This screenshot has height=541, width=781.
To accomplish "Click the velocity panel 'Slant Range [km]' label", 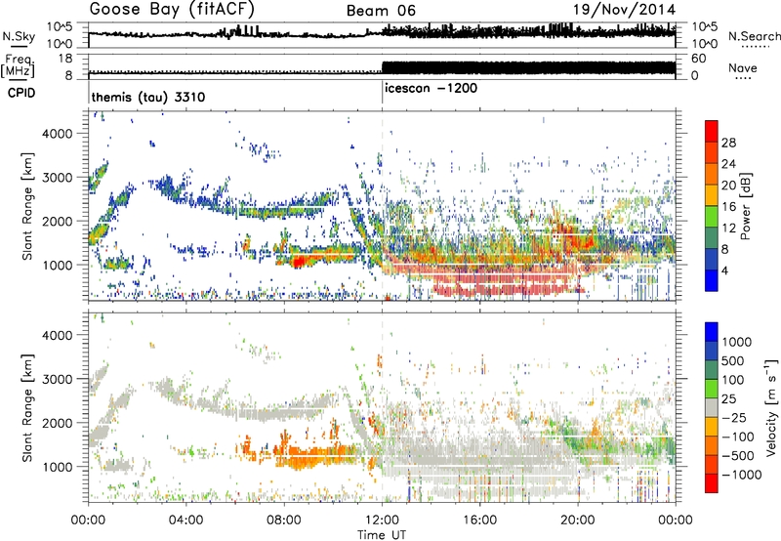I will (x=27, y=407).
